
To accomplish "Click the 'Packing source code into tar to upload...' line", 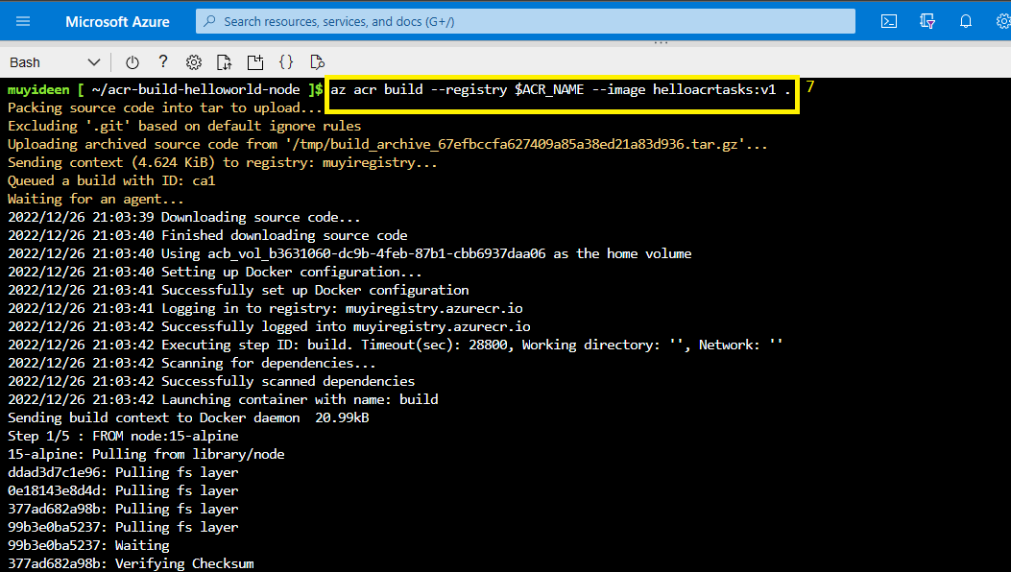I will coord(164,107).
